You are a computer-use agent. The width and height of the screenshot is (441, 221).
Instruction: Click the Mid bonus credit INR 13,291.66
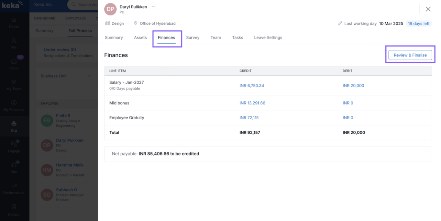(252, 103)
